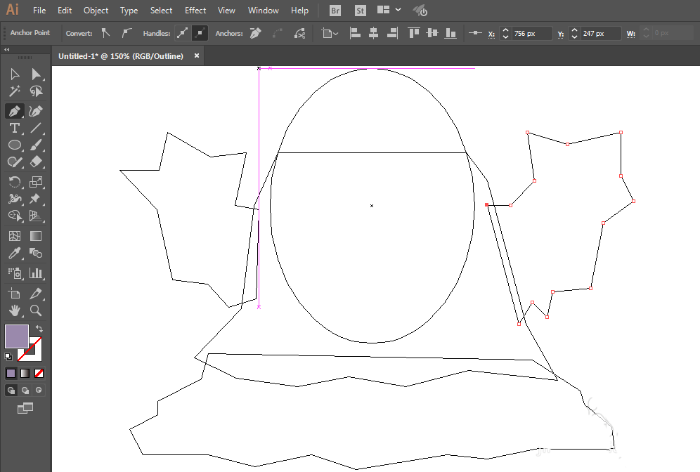Enable Draw Inside mode

tap(39, 391)
